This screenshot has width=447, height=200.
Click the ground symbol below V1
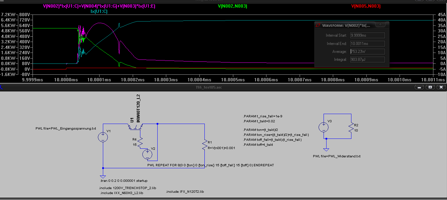click(103, 177)
